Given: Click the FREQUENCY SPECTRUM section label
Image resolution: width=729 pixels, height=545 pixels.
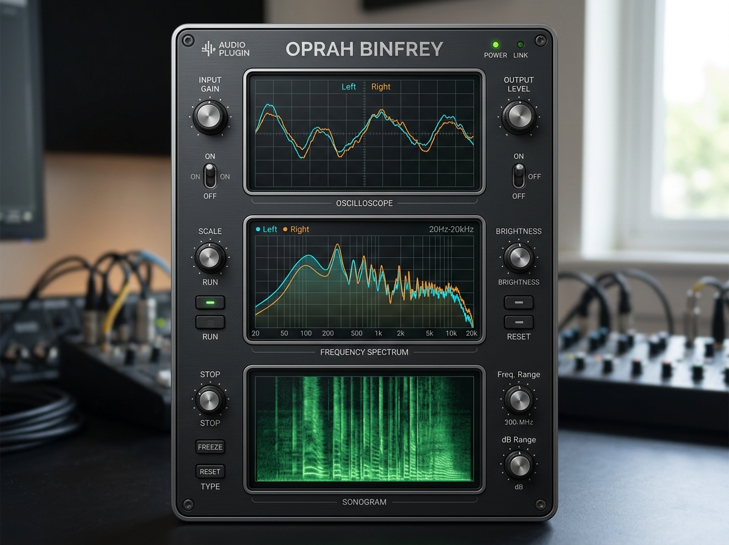Looking at the screenshot, I should point(364,352).
